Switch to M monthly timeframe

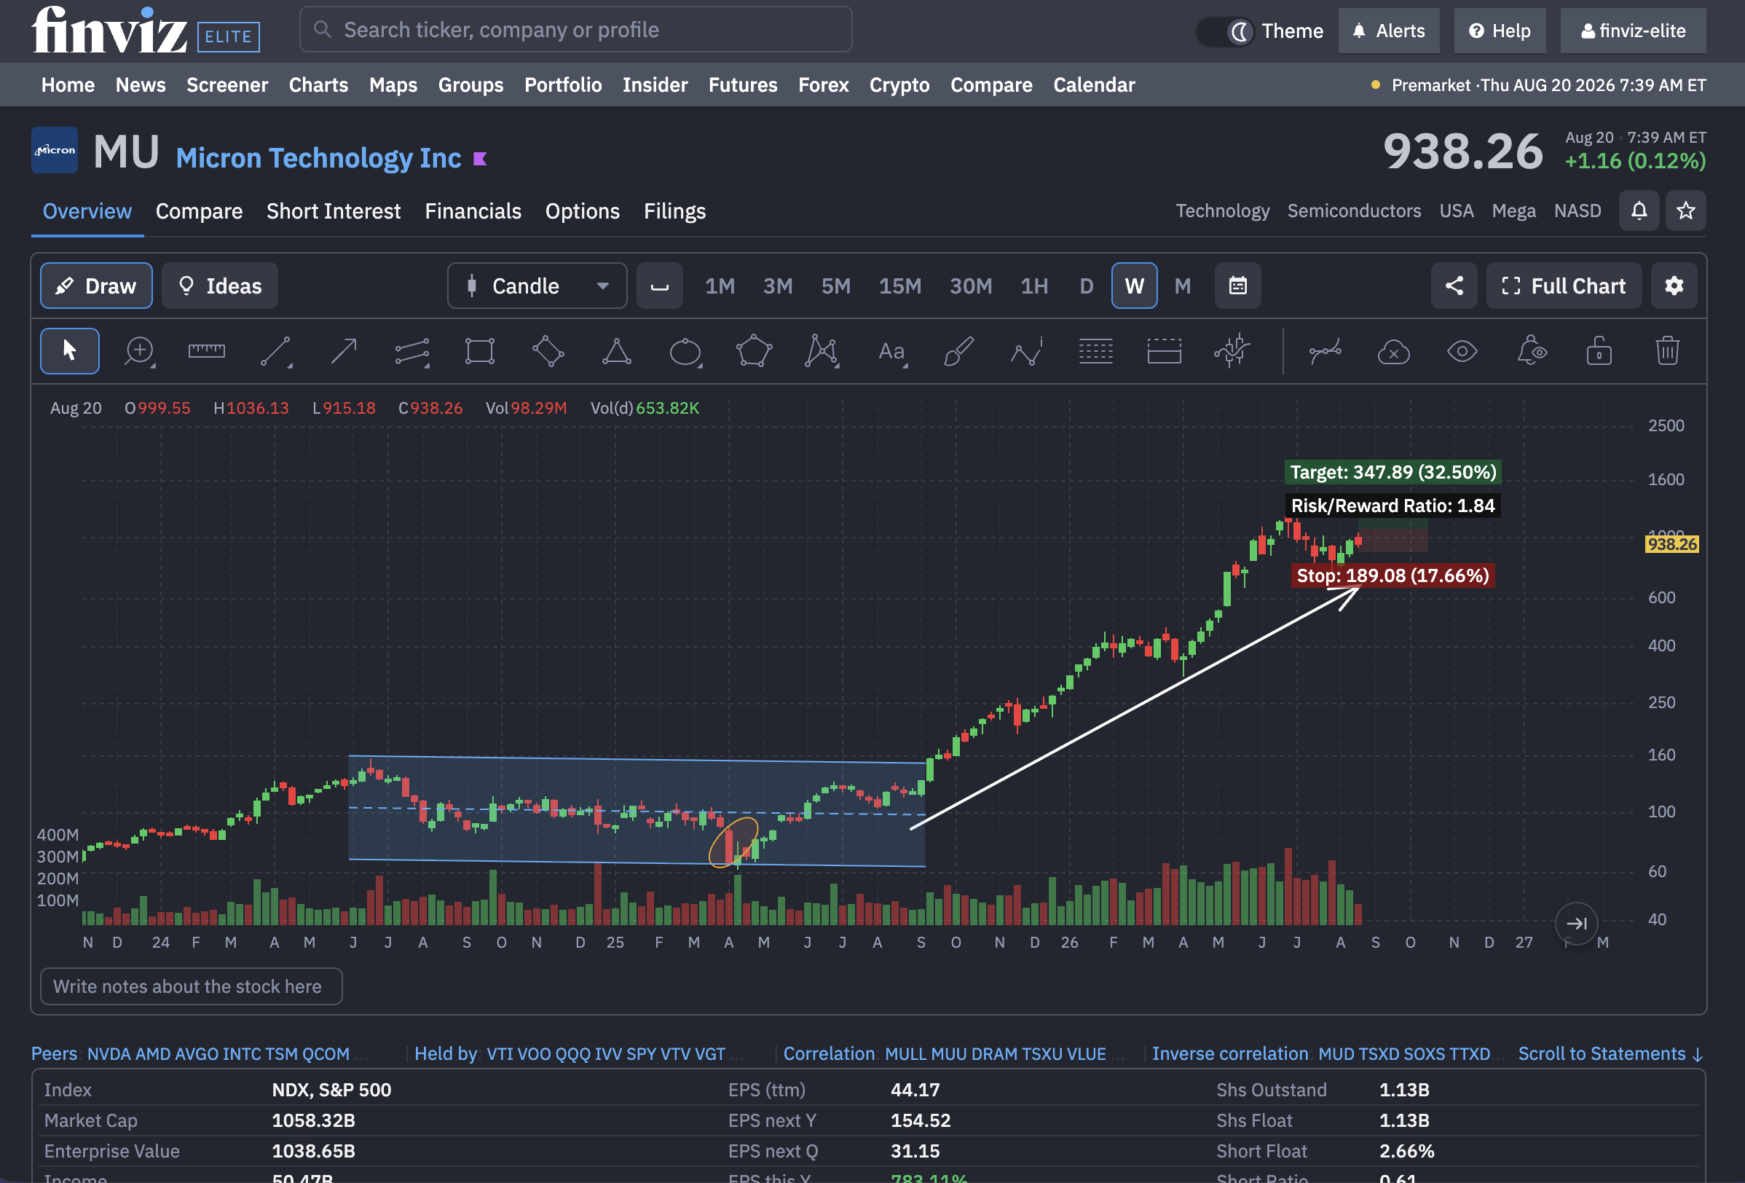(1183, 286)
